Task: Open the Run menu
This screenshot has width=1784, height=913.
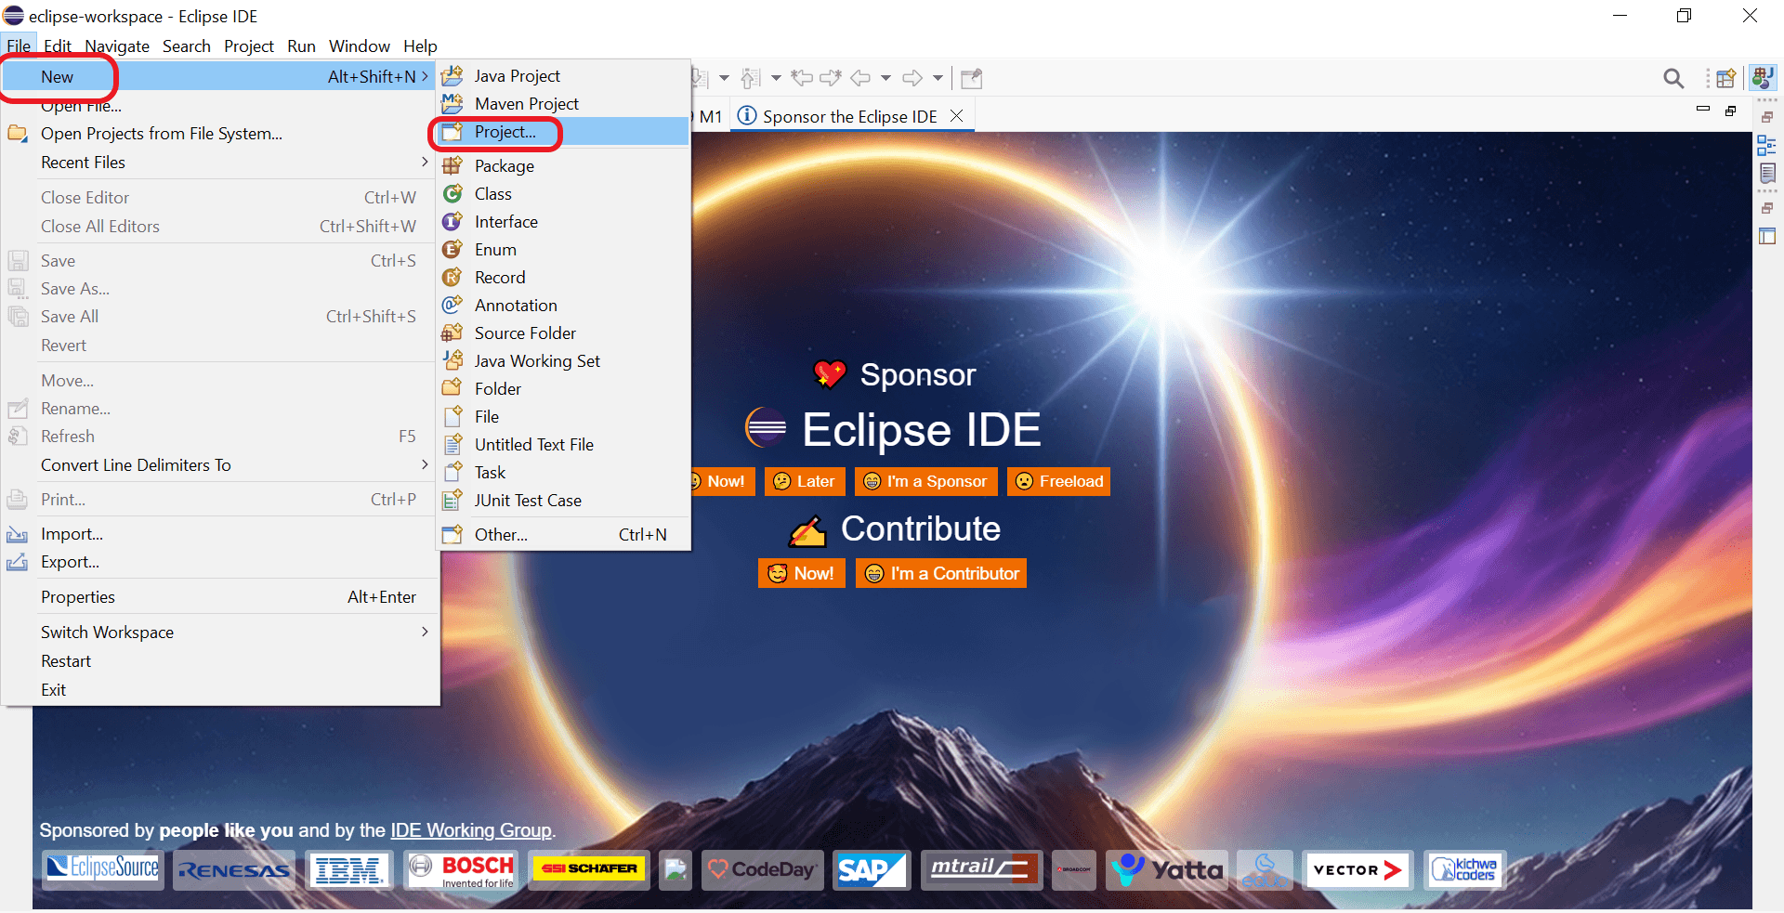Action: click(x=301, y=46)
